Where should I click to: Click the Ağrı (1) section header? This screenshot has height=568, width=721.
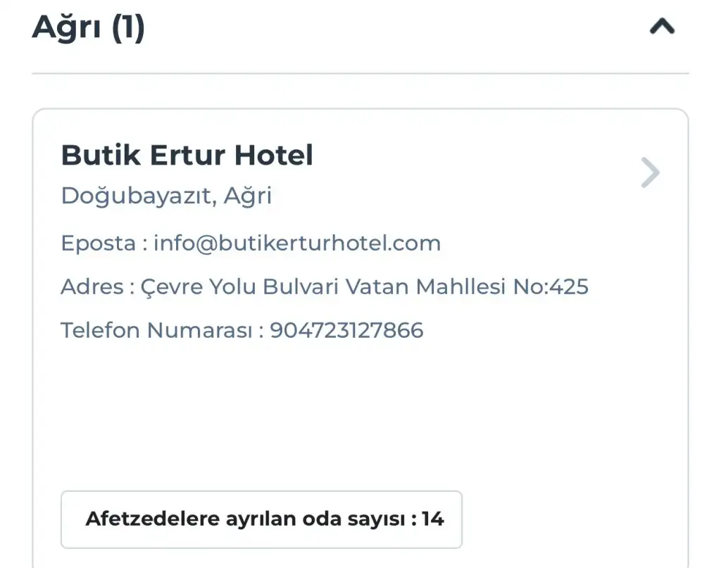(x=89, y=27)
